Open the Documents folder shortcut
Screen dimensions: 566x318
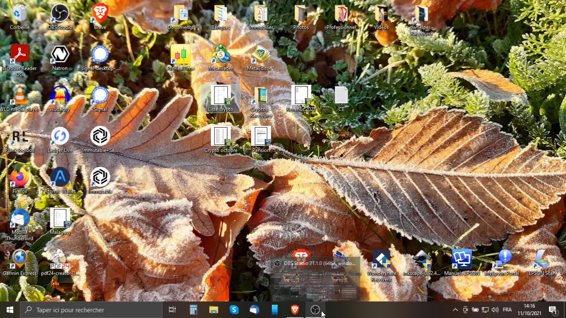coord(180,17)
